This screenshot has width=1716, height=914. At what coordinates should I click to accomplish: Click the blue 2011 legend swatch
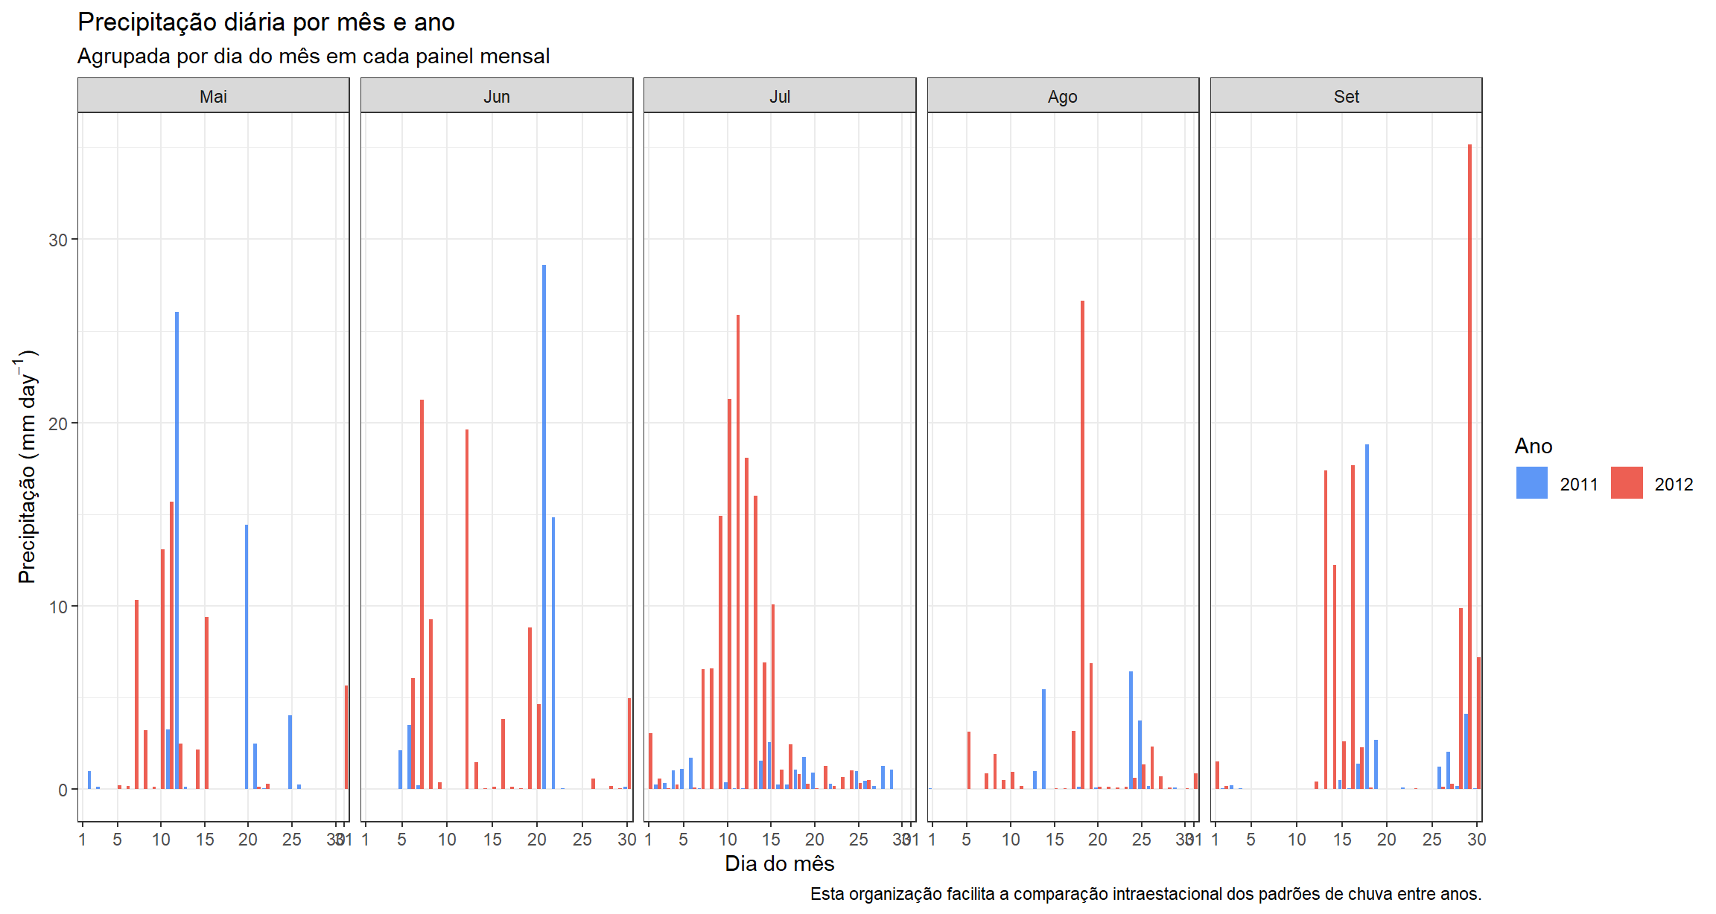pyautogui.click(x=1531, y=483)
